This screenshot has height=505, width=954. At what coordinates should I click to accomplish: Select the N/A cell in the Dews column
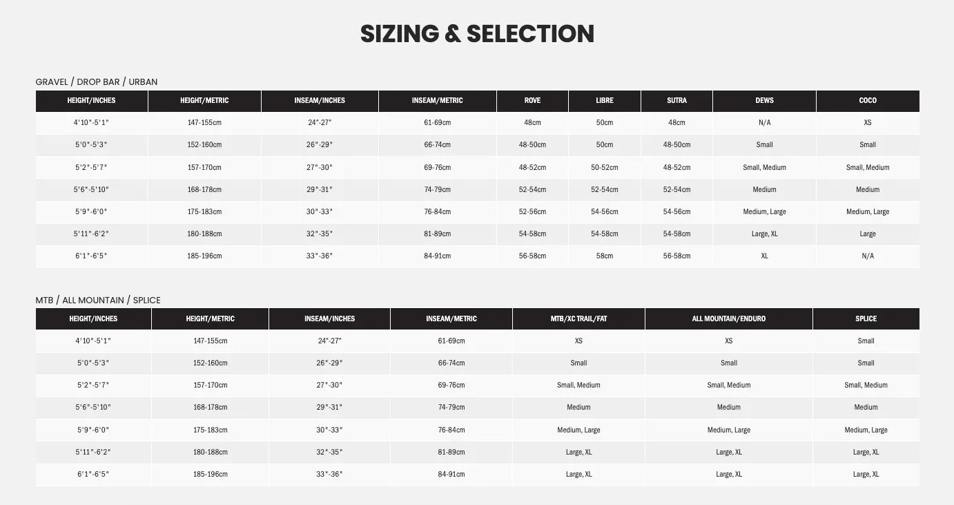pos(764,123)
